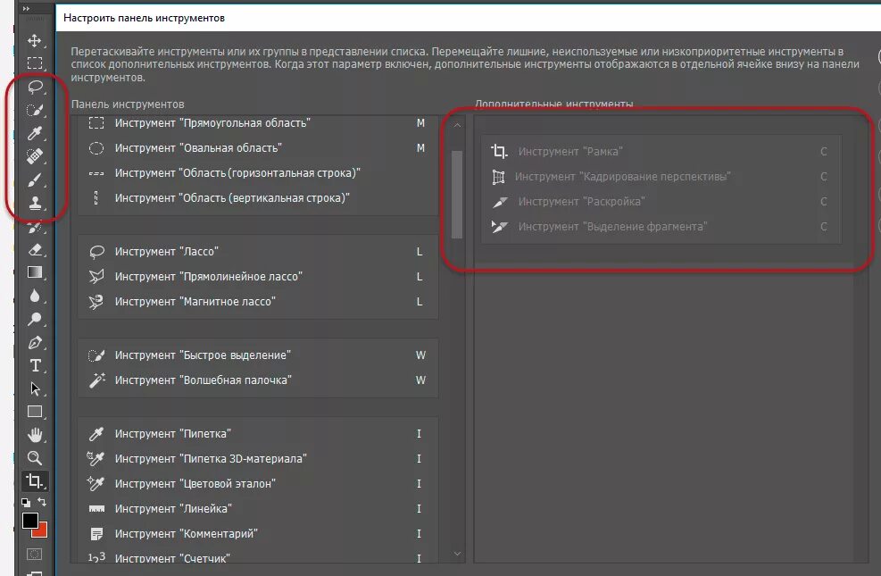Select row "Область (вертикальная строка)"
Image resolution: width=881 pixels, height=576 pixels.
coord(258,198)
